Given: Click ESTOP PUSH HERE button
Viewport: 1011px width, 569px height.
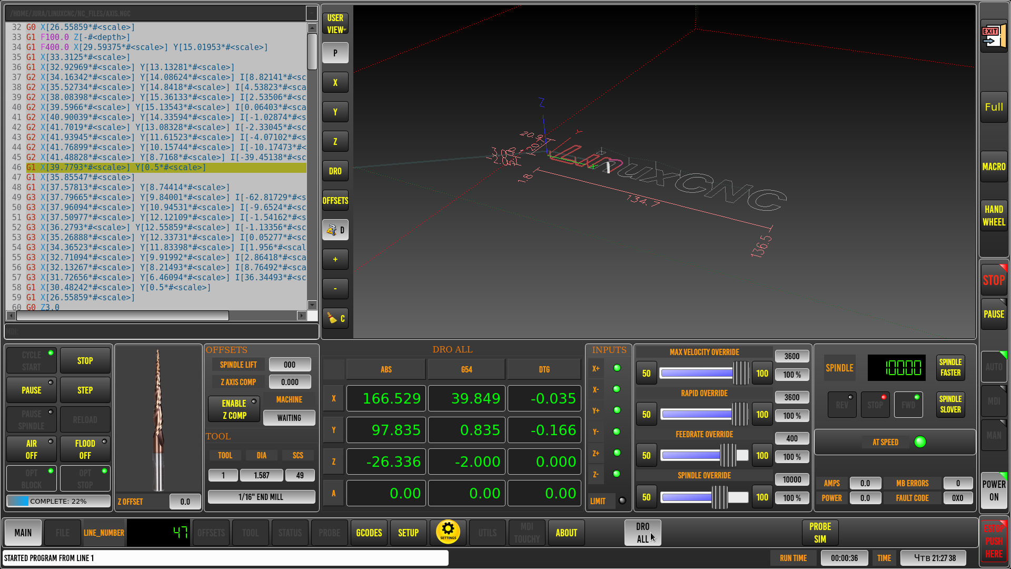Looking at the screenshot, I should click(x=994, y=541).
